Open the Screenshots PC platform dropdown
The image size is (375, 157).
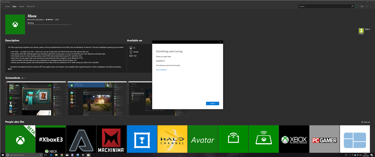click(23, 78)
